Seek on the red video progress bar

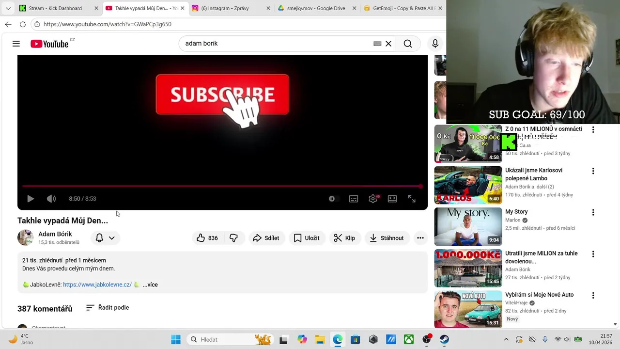tap(222, 186)
